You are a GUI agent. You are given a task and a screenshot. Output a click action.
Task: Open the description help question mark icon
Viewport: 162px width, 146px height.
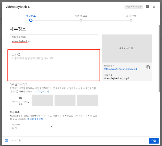19,54
